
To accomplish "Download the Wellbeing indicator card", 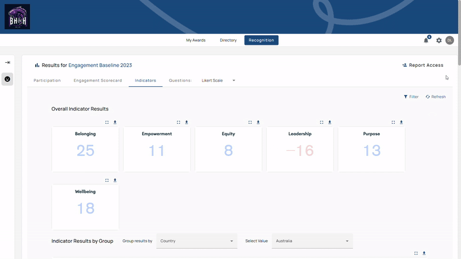I will click(x=115, y=180).
